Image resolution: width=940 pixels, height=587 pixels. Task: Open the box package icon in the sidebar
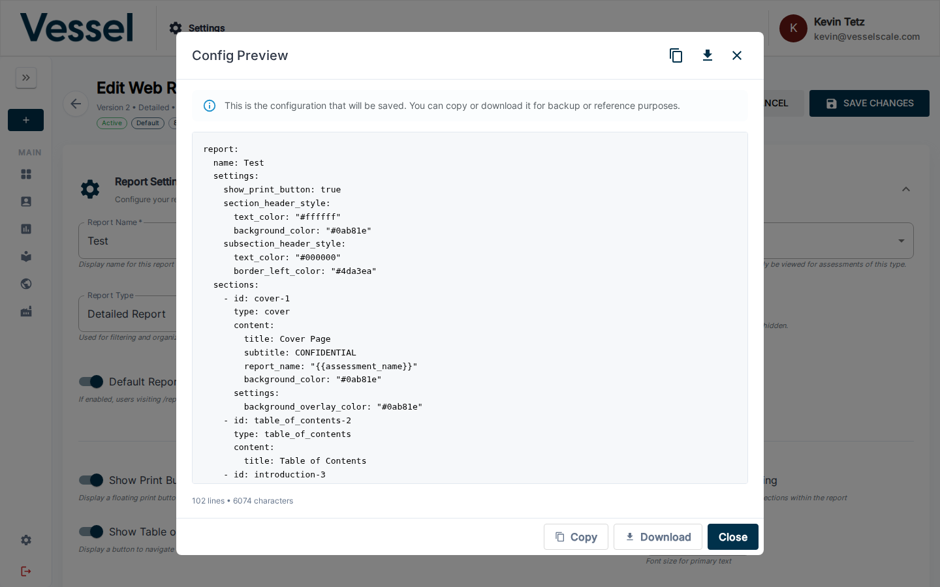26,256
